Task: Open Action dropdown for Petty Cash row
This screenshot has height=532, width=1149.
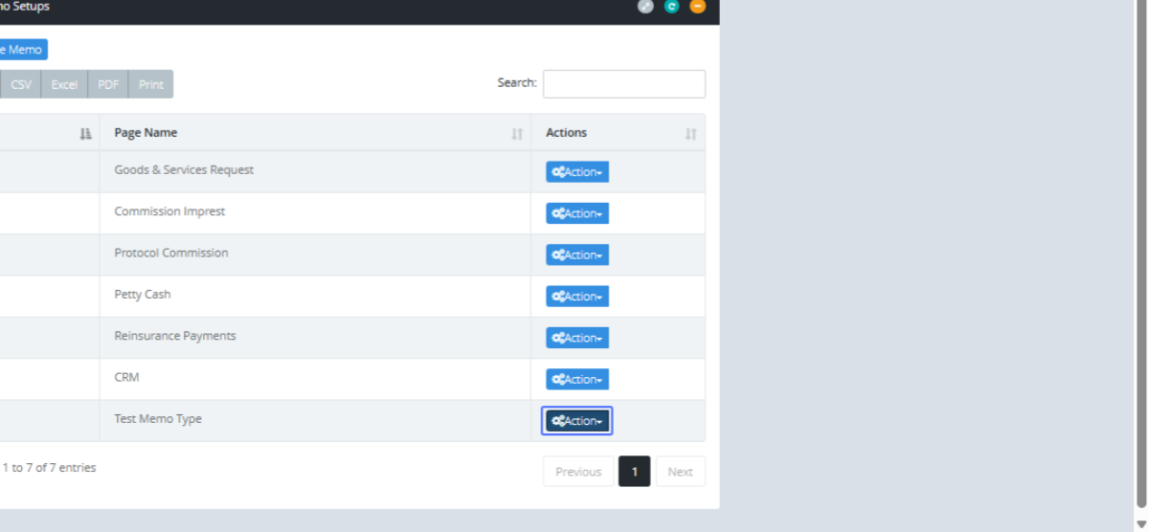Action: (x=577, y=297)
